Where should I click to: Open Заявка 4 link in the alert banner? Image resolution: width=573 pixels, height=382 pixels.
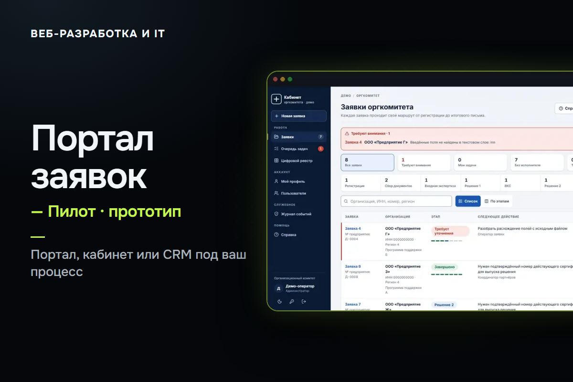click(353, 142)
